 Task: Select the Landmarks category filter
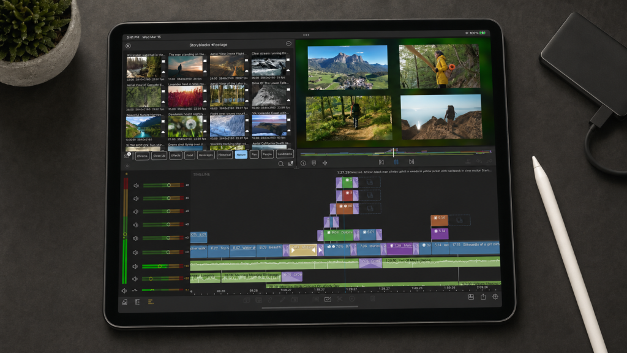285,154
